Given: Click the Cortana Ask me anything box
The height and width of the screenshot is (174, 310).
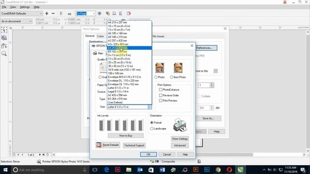Looking at the screenshot, I should click(49, 170).
